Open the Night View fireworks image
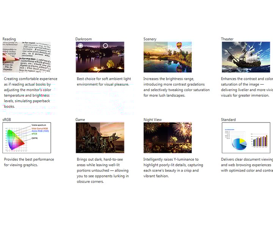This screenshot has width=273, height=227. 168,138
